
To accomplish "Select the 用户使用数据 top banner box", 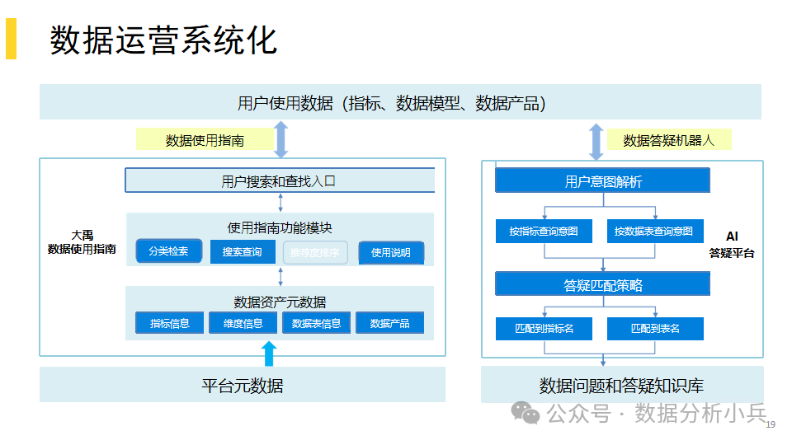I will (x=400, y=102).
